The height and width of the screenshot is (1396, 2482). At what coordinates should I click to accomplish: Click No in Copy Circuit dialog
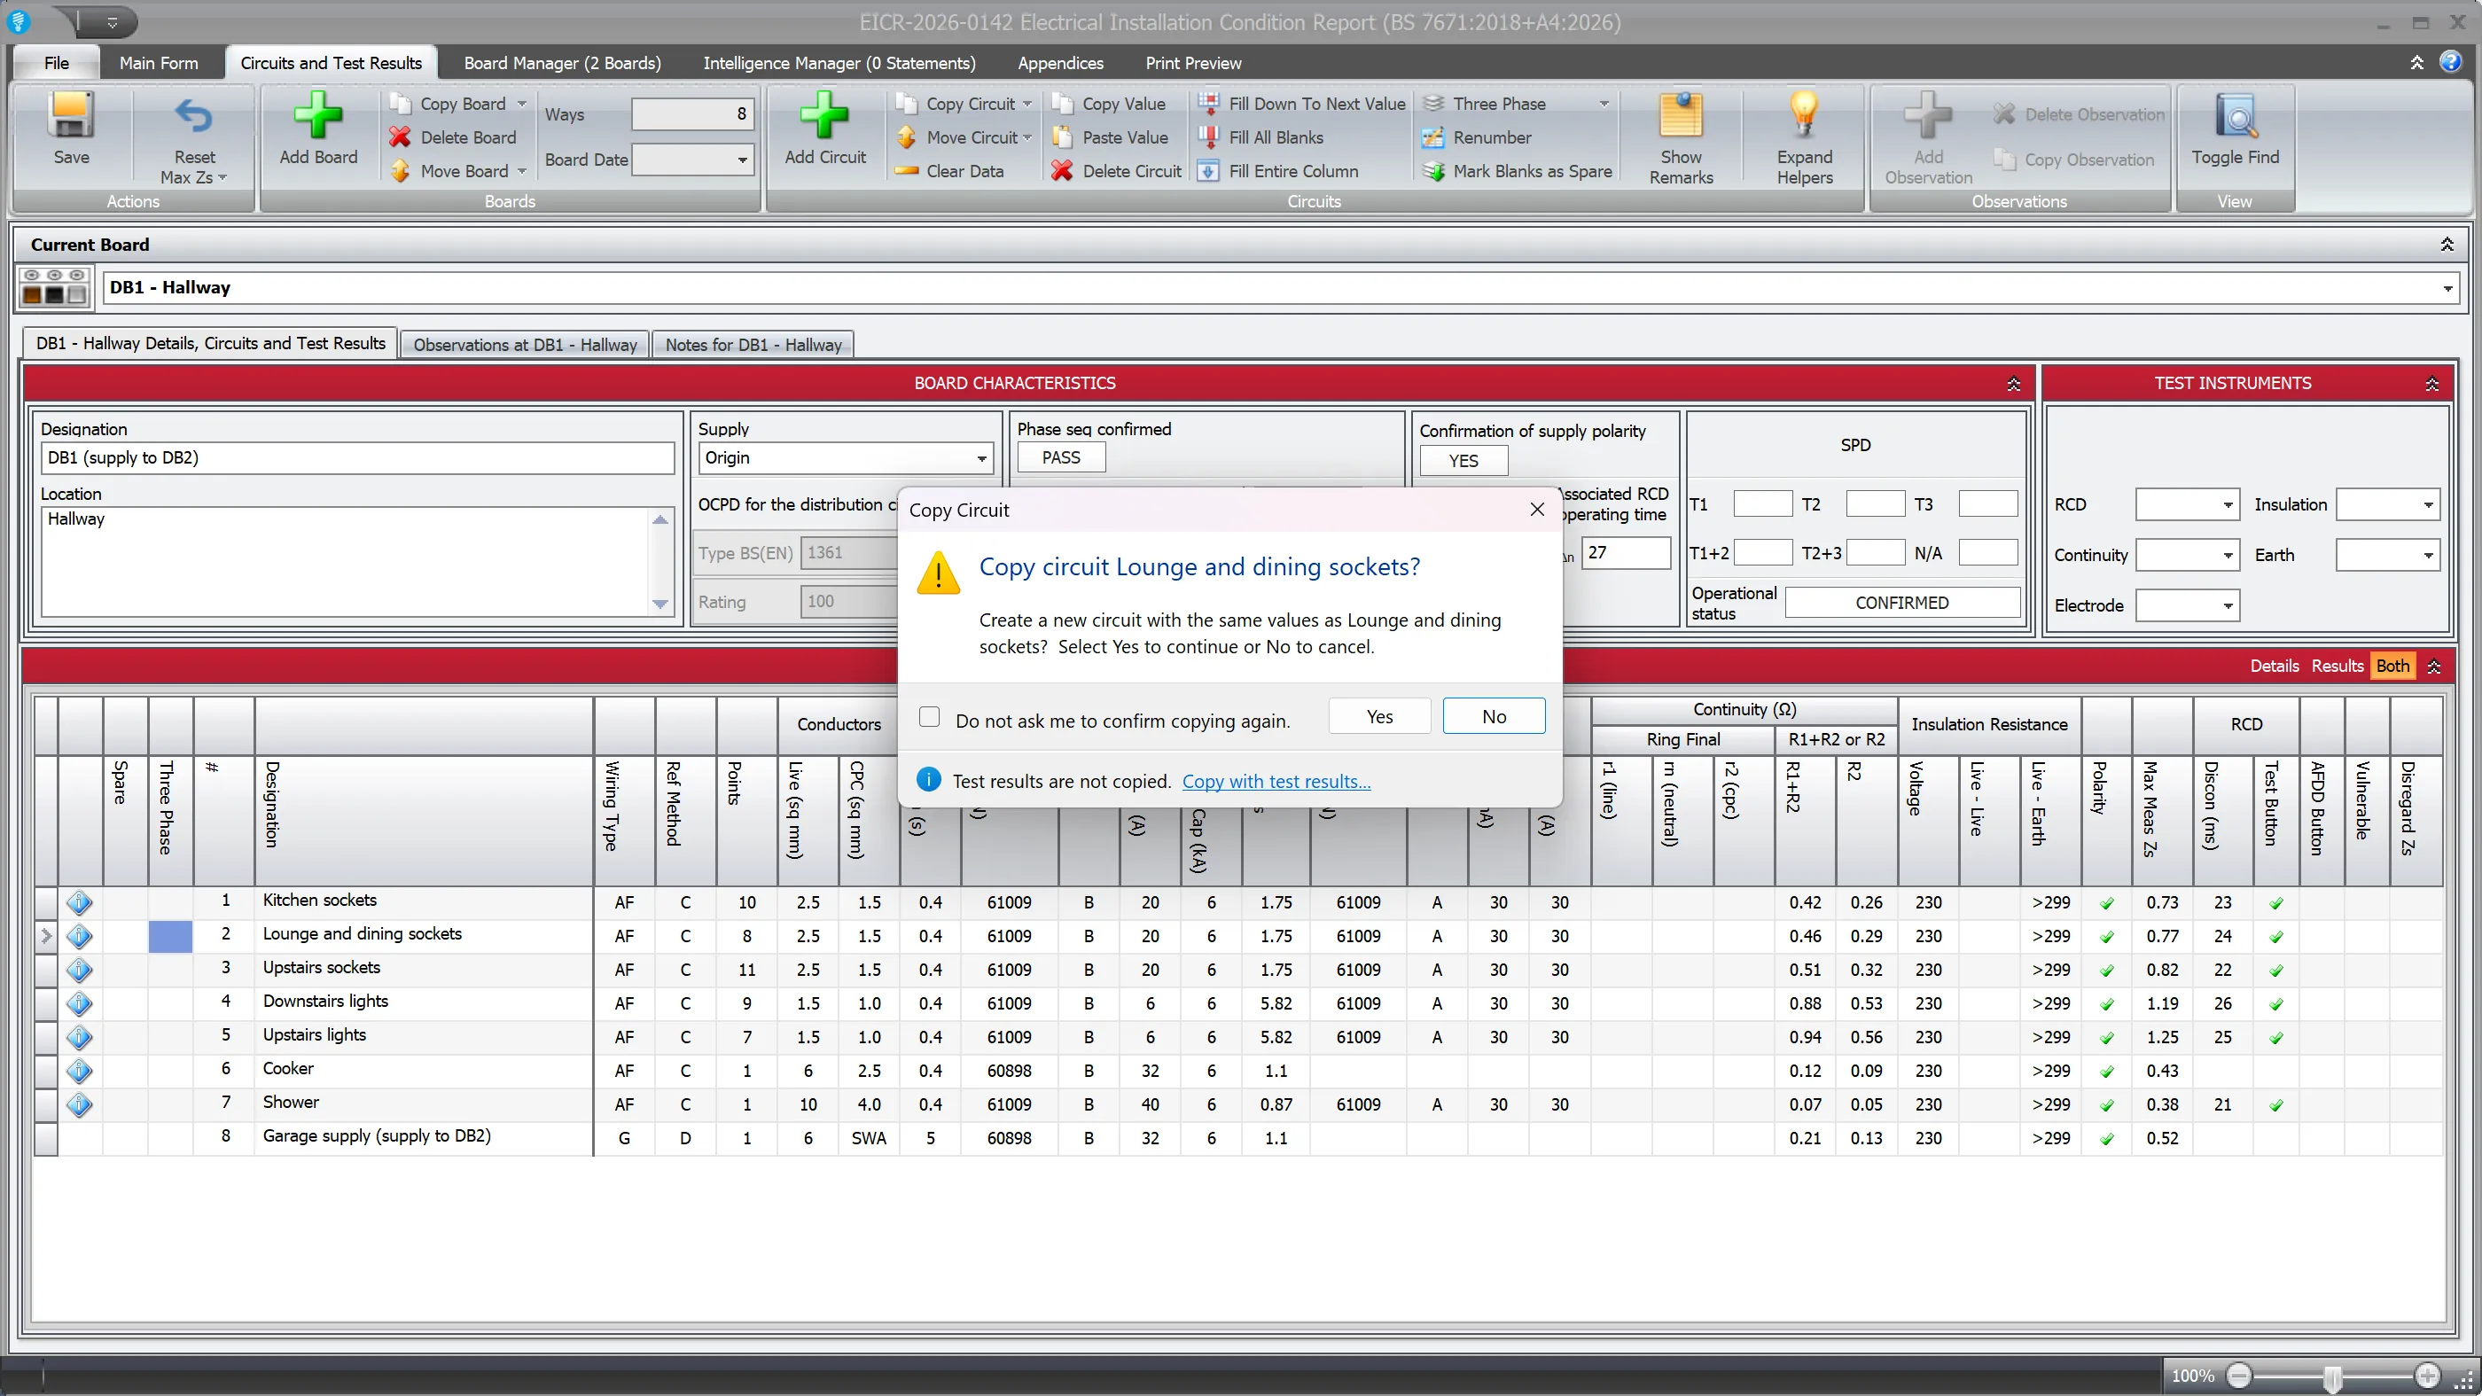(1494, 716)
